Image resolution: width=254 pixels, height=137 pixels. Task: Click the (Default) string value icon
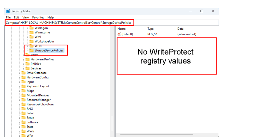pyautogui.click(x=119, y=34)
